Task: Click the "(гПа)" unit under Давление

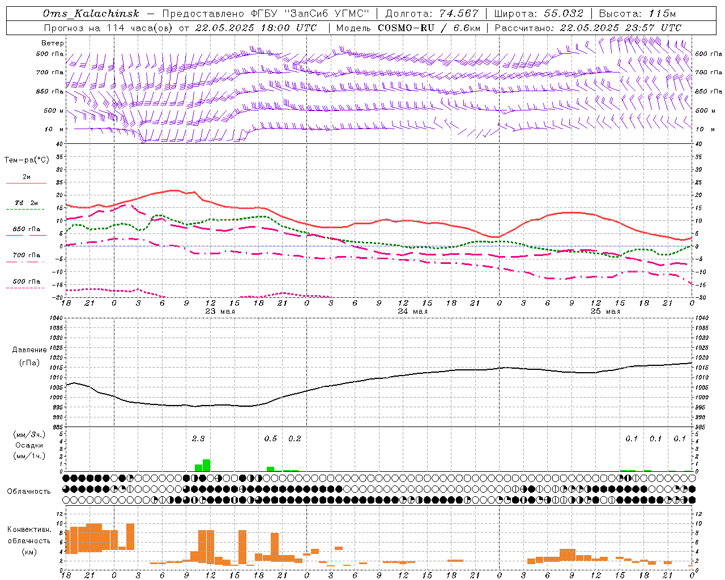Action: tap(28, 363)
